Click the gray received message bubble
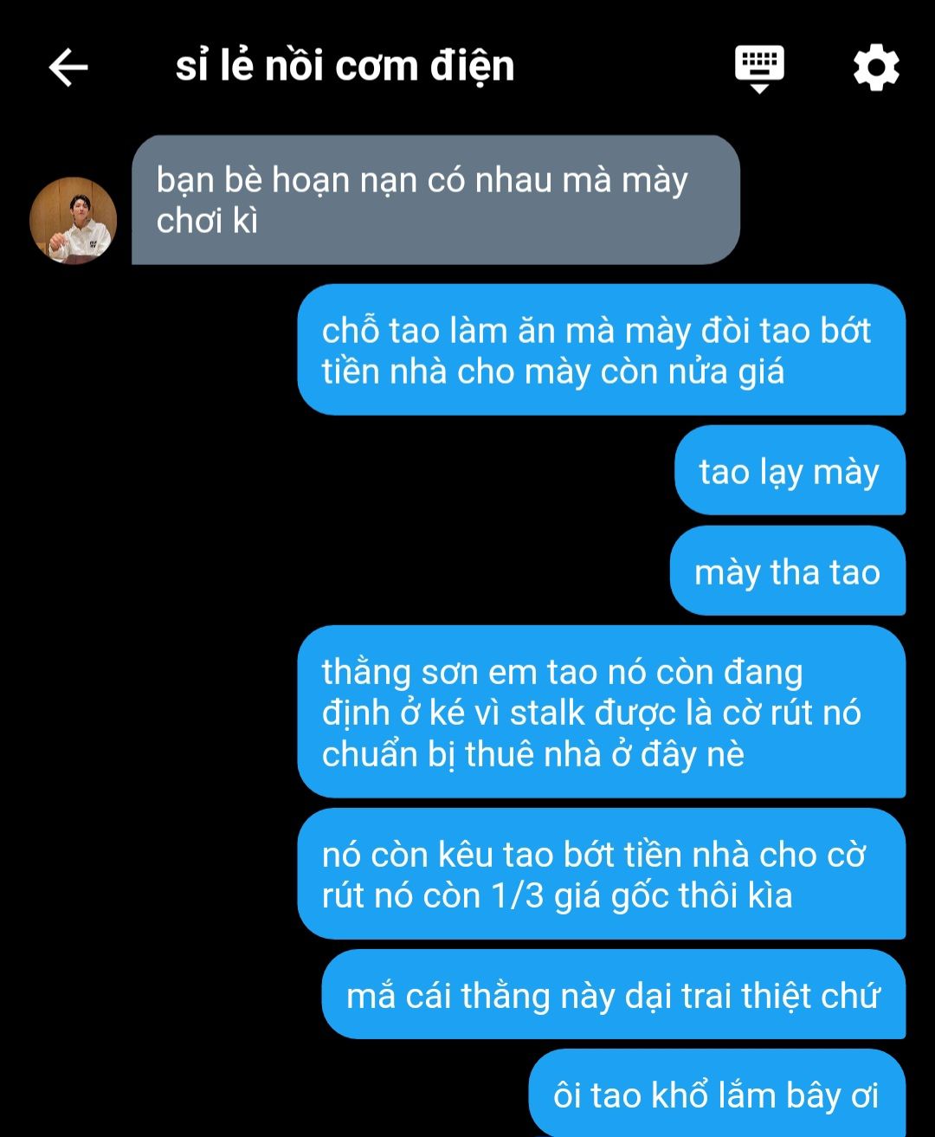The height and width of the screenshot is (1137, 935). point(435,200)
